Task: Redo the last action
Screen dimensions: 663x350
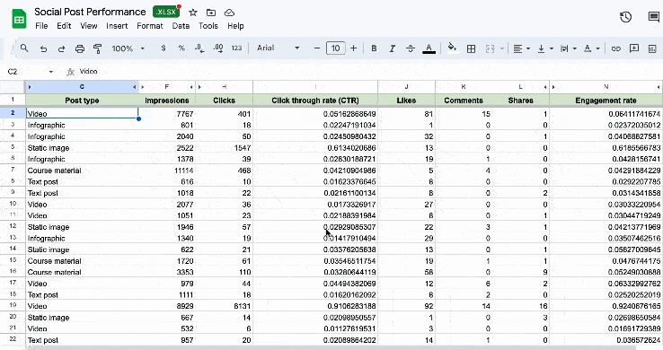Action: pyautogui.click(x=61, y=48)
